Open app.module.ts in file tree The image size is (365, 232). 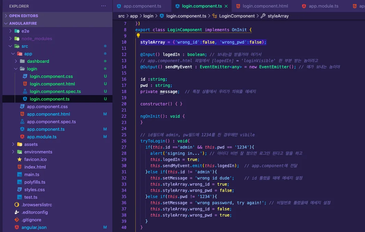coord(42,137)
